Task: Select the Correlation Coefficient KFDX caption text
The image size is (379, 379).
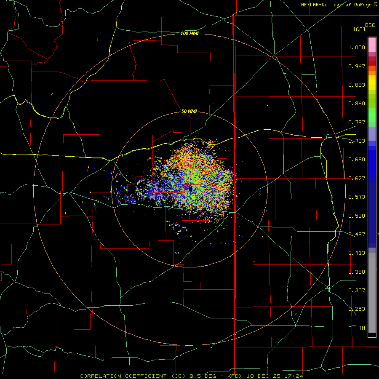Action: click(x=191, y=376)
